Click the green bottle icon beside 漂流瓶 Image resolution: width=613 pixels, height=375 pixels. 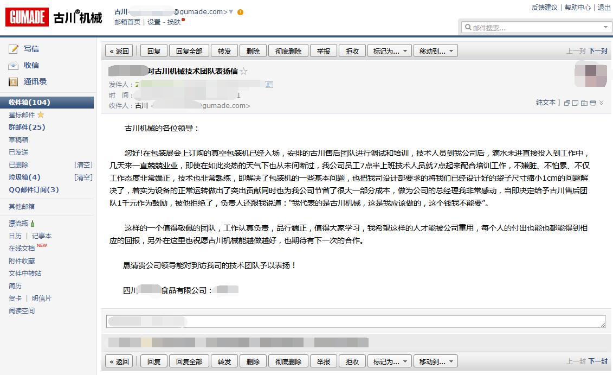coord(33,224)
